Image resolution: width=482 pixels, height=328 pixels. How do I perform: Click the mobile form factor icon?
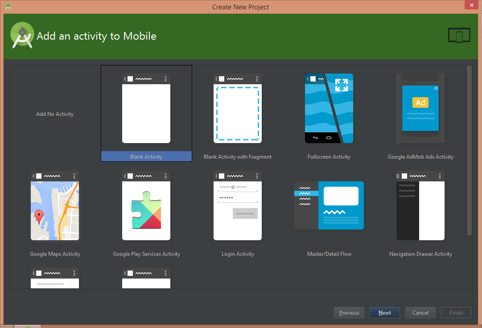[x=459, y=35]
